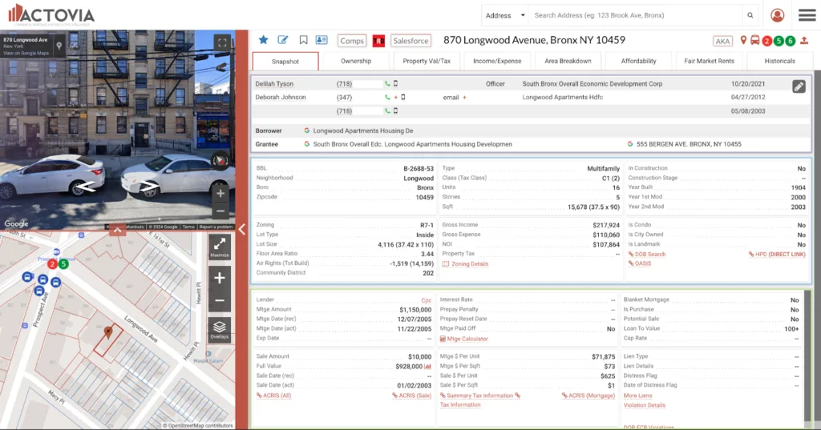Image resolution: width=821 pixels, height=430 pixels.
Task: Click the user profile icon in header
Action: point(777,15)
